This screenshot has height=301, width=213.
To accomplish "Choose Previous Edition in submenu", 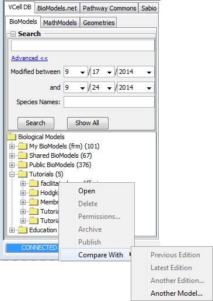I will [x=172, y=255].
